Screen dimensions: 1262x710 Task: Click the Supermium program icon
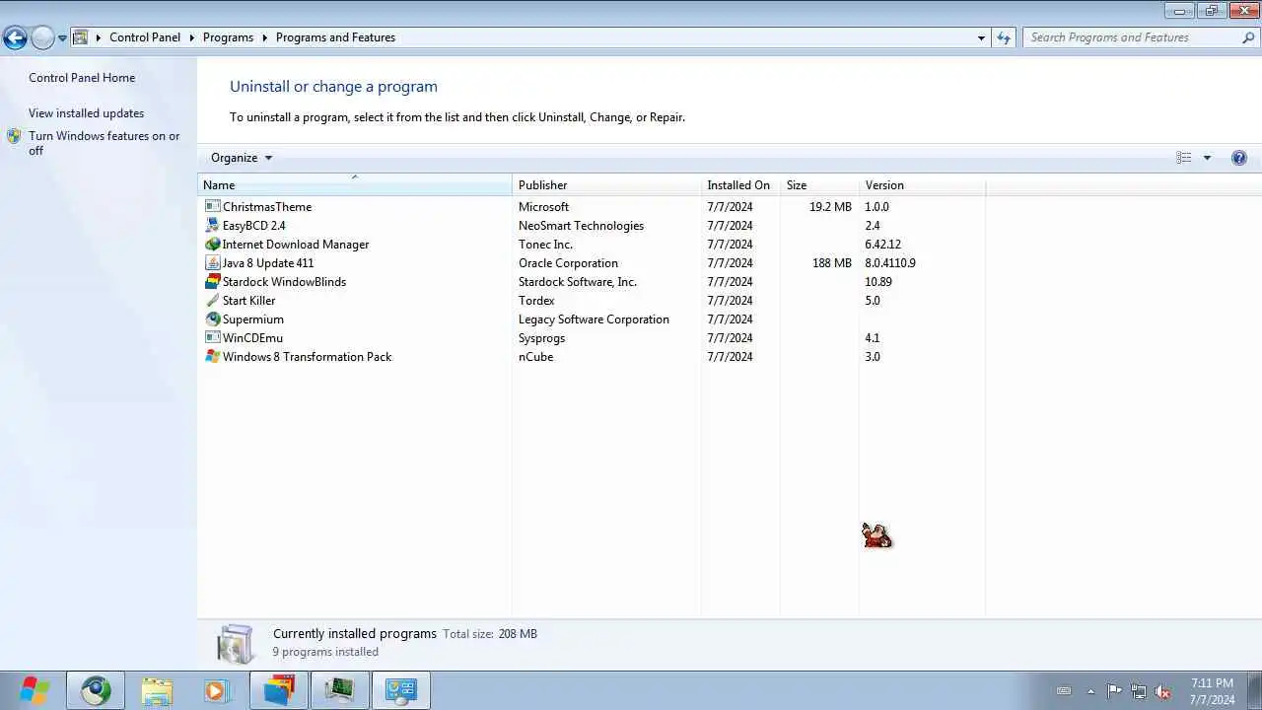212,319
